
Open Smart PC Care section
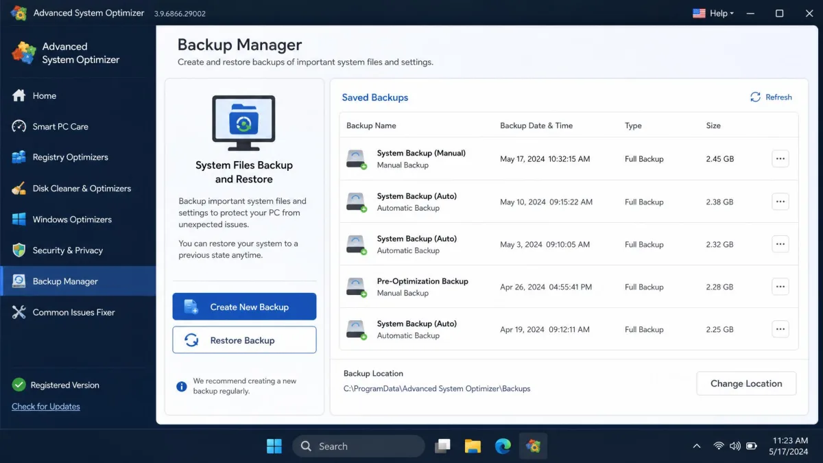click(x=78, y=126)
